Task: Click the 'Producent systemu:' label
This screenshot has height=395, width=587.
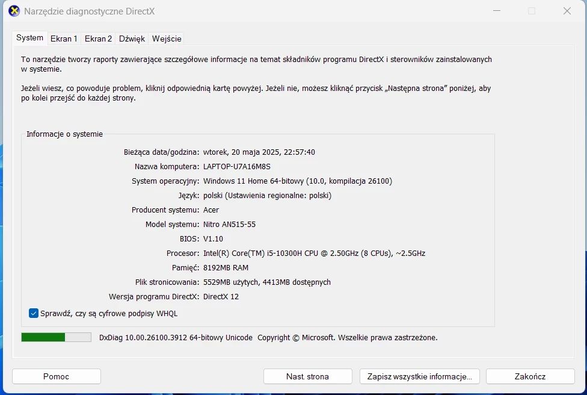Action: (165, 210)
